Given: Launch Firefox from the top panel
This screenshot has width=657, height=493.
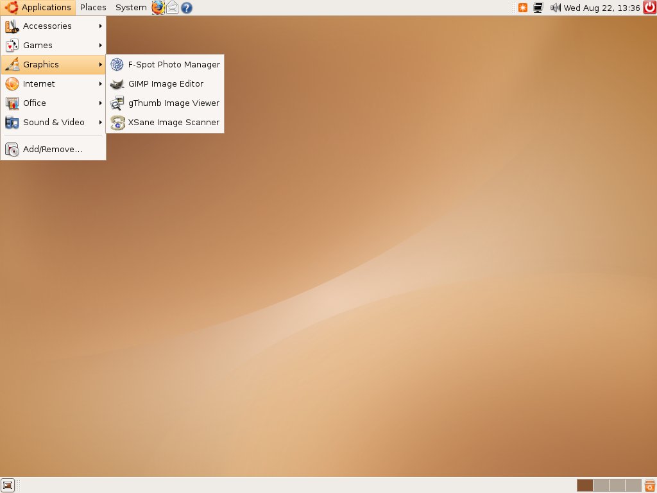Looking at the screenshot, I should tap(158, 8).
